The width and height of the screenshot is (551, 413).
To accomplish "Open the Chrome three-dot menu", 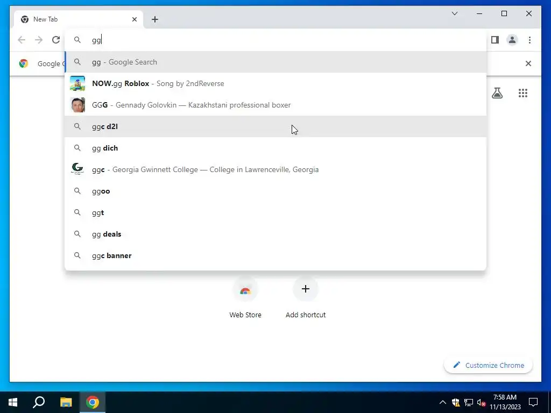I will click(529, 40).
